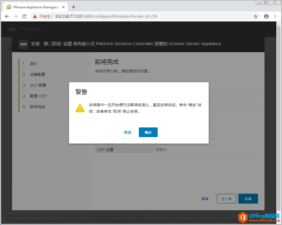The image size is (282, 225).
Task: Maximize the browser window
Action: 266,2
